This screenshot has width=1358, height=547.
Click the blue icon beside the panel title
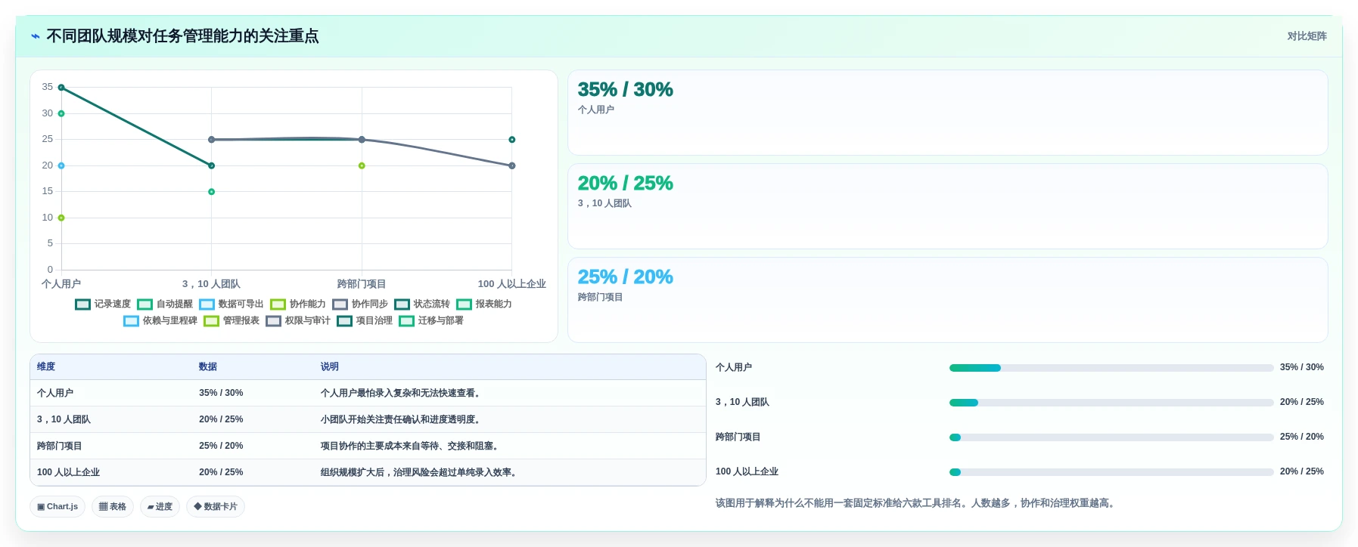tap(35, 36)
